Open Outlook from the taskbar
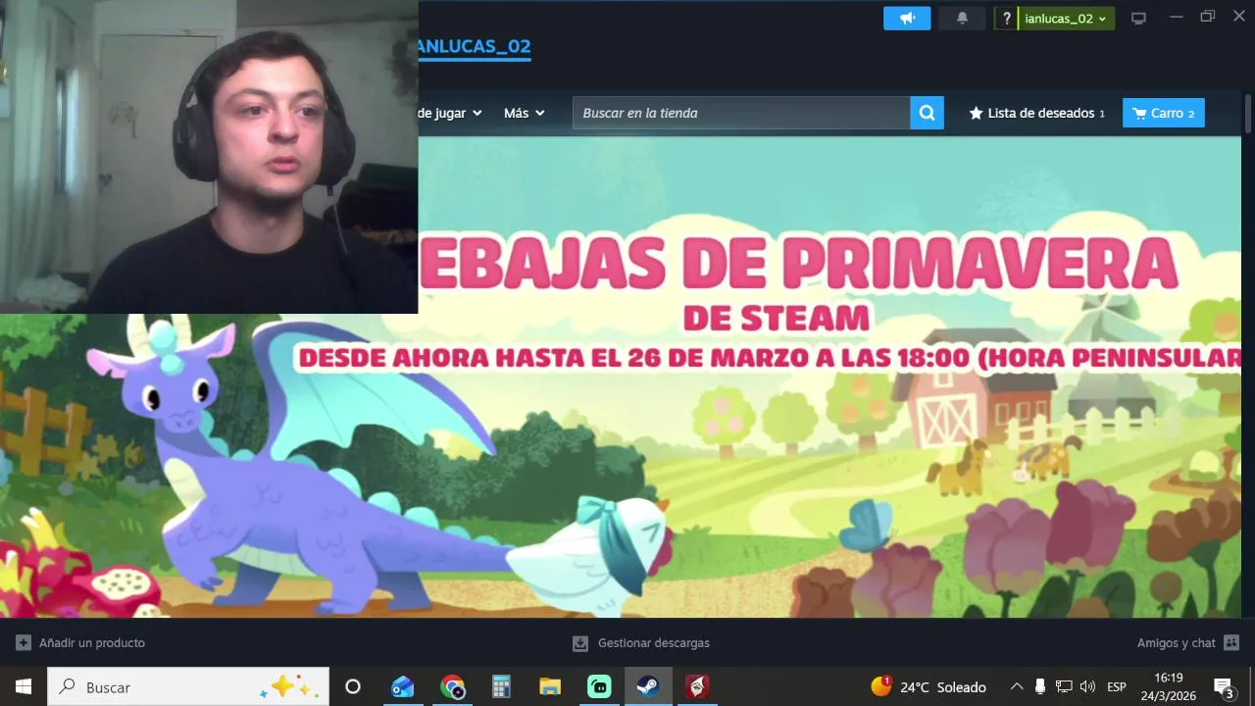This screenshot has height=706, width=1255. tap(403, 686)
